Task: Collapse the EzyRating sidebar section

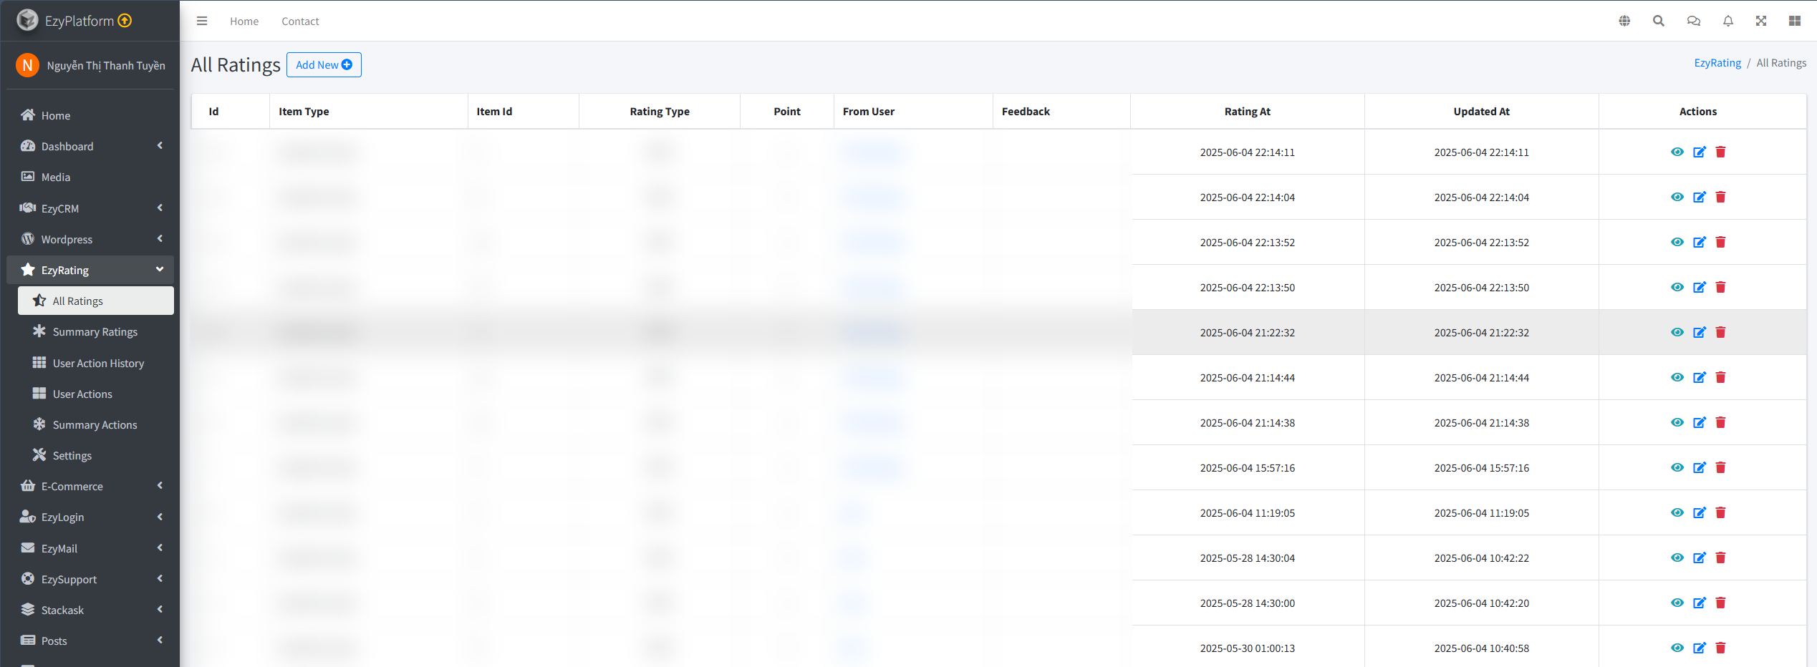Action: tap(90, 270)
